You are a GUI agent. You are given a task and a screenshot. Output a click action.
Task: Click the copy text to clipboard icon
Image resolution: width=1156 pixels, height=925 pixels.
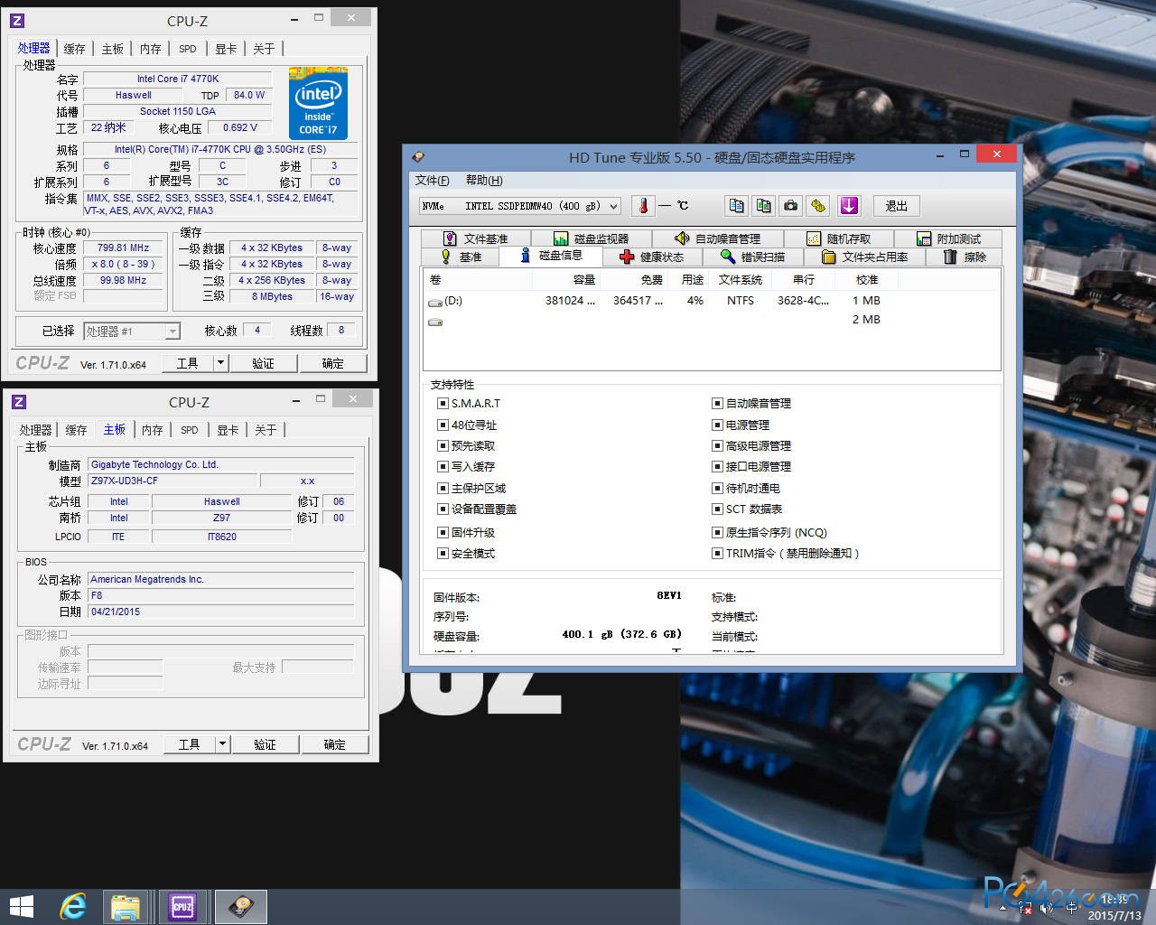[x=736, y=206]
